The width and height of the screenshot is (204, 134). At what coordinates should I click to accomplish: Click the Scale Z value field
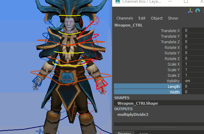pos(193,75)
